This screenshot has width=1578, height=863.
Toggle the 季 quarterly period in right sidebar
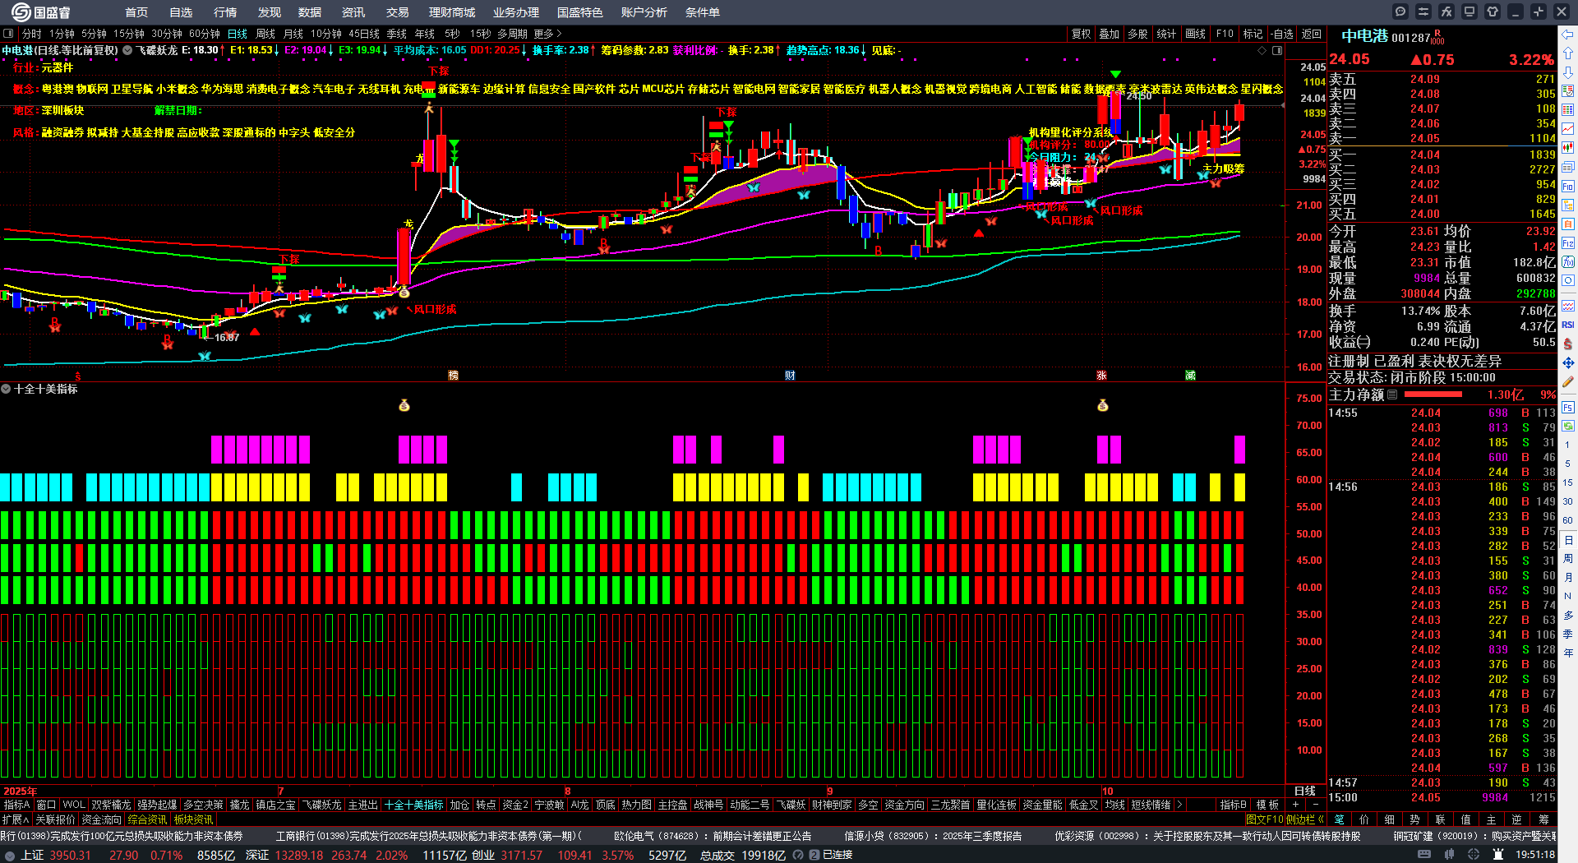tap(1568, 635)
